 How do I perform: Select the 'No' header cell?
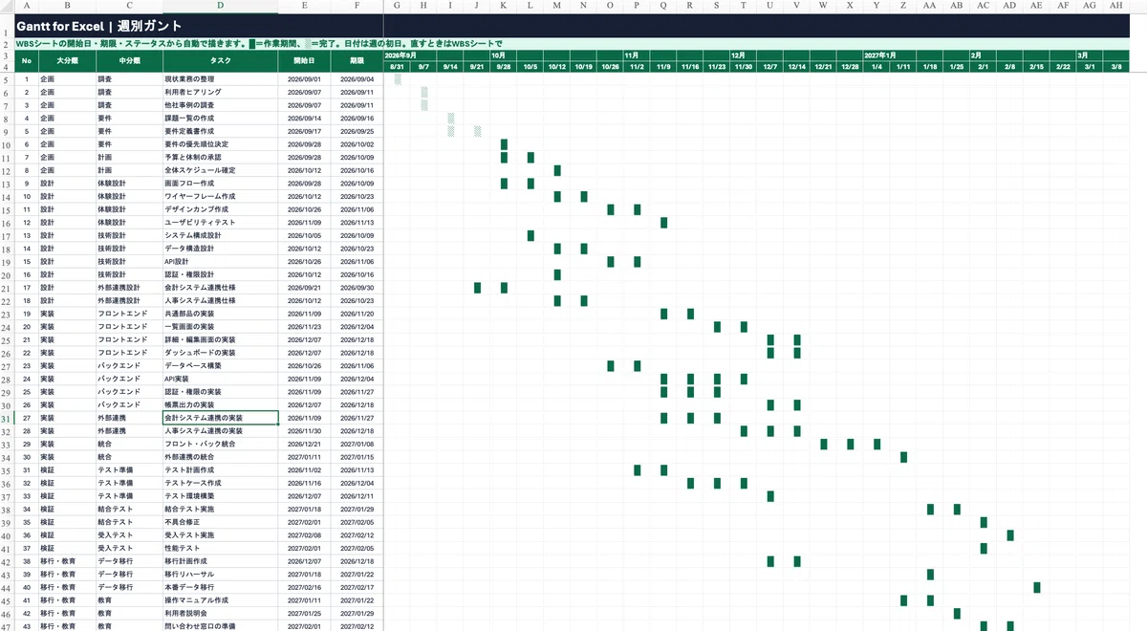27,60
